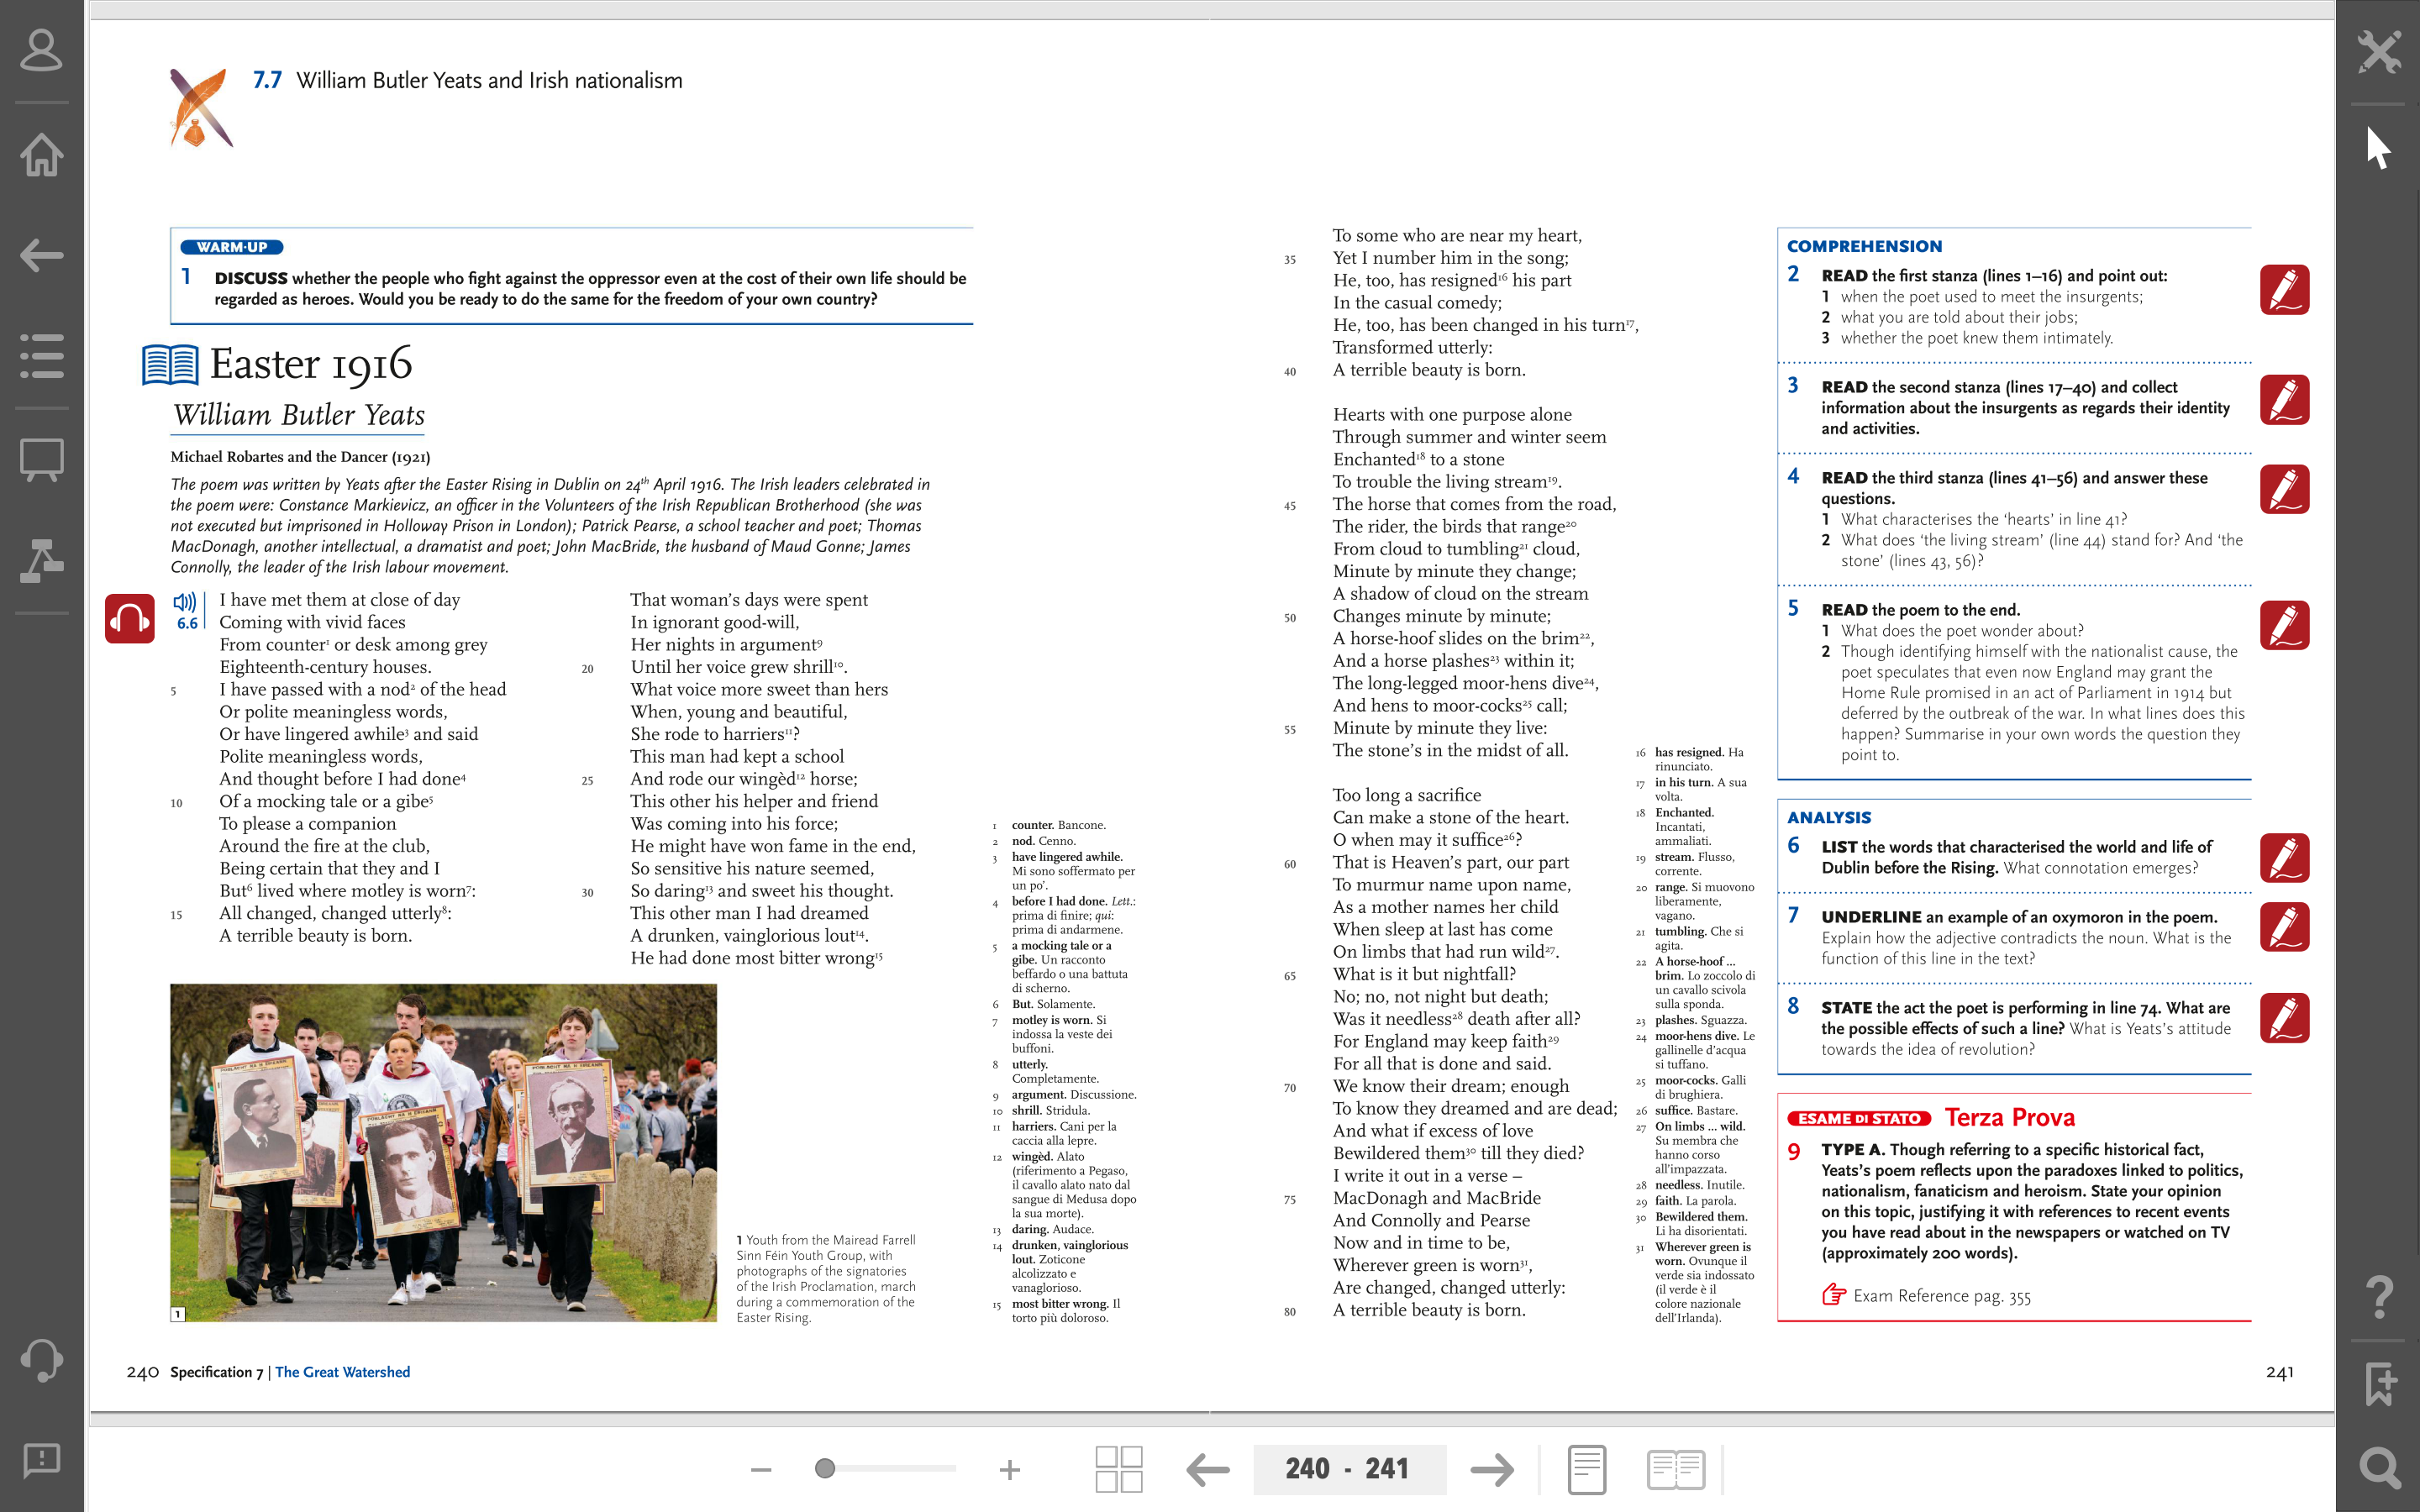Switch to single page view
The width and height of the screenshot is (2420, 1512).
(x=1587, y=1469)
